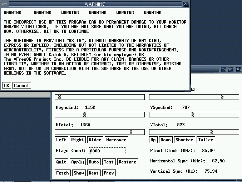Click the circle icon in xvidtune title bar

coord(223,69)
